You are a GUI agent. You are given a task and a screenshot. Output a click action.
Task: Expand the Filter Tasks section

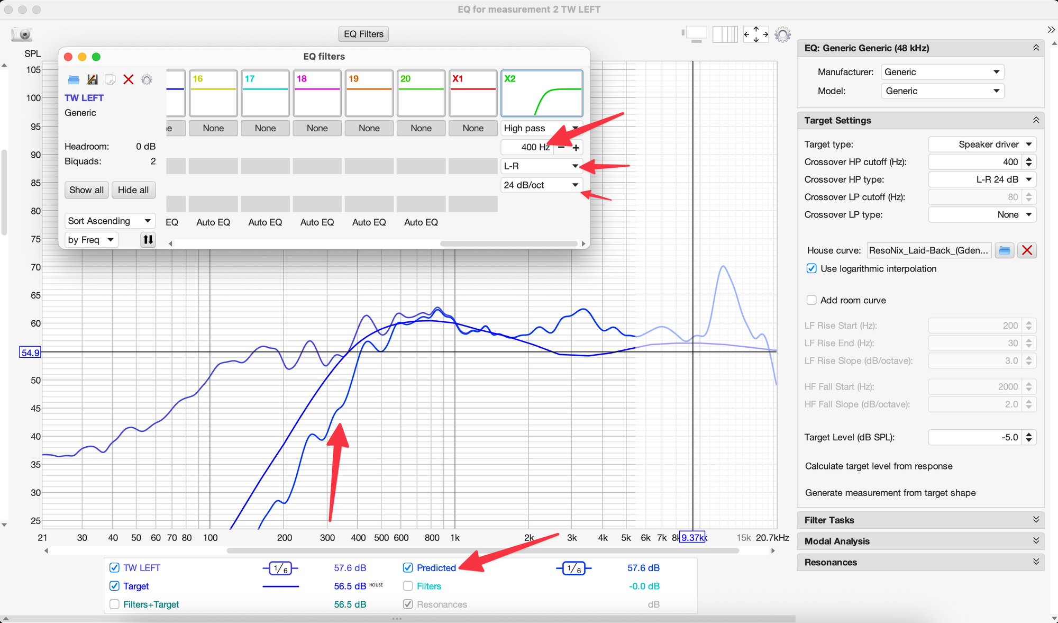click(920, 520)
